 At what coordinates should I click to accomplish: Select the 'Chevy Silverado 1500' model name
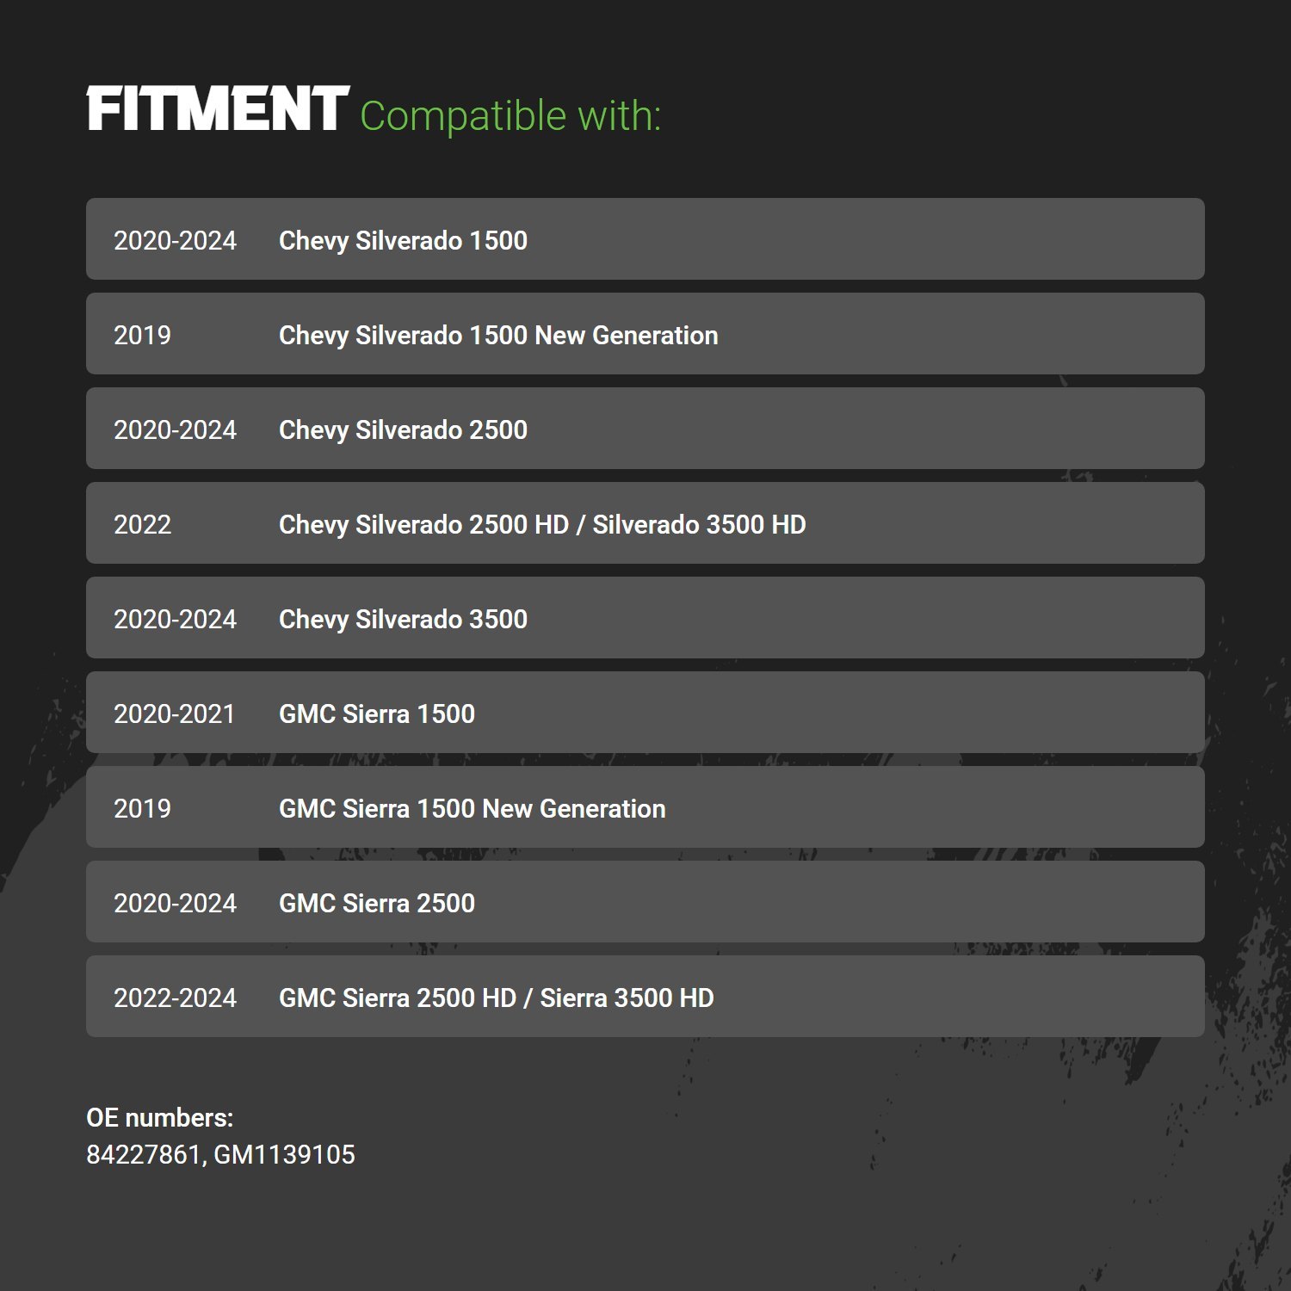(x=403, y=240)
